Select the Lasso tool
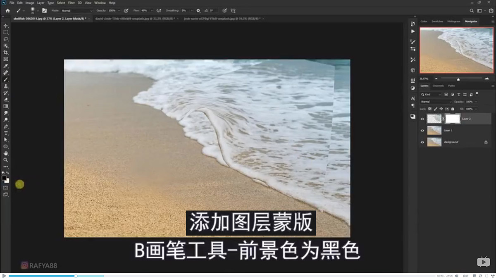 point(5,39)
